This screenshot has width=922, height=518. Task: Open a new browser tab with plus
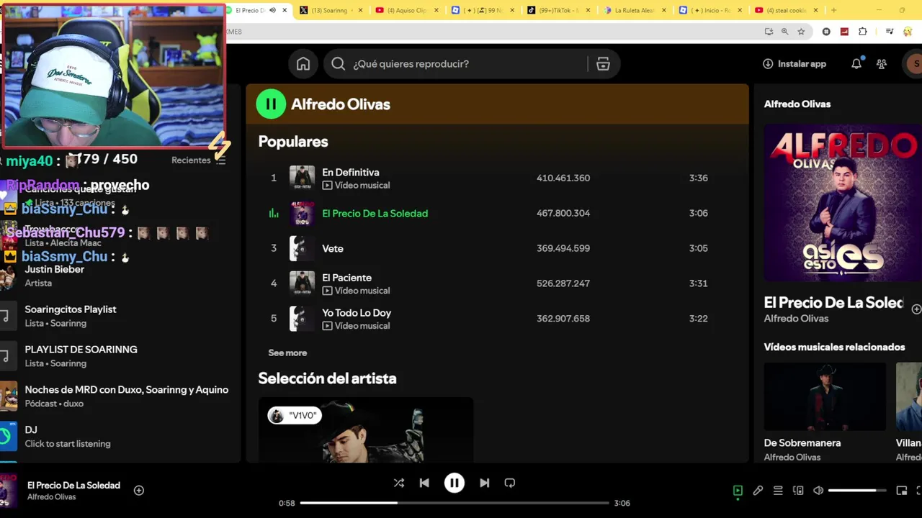pyautogui.click(x=833, y=10)
